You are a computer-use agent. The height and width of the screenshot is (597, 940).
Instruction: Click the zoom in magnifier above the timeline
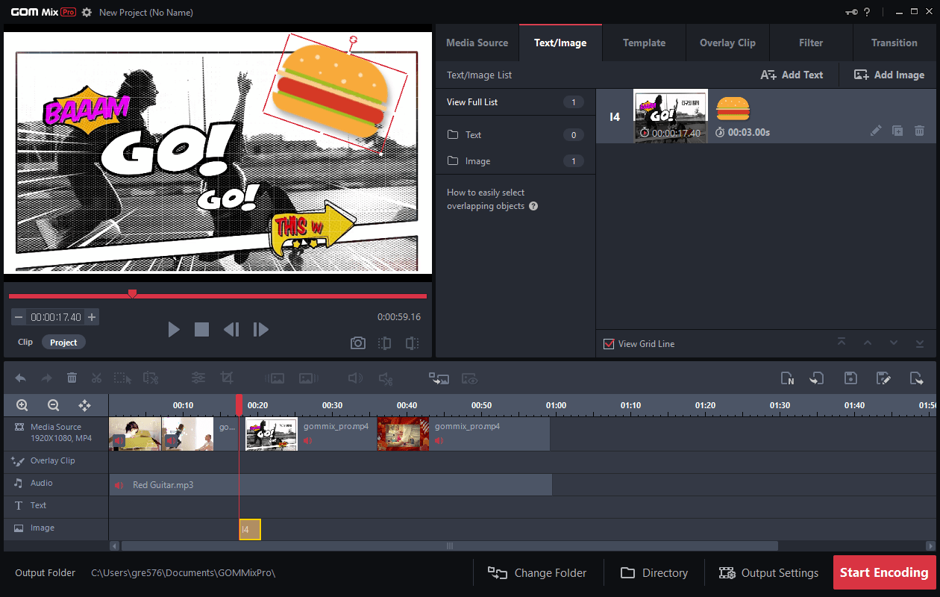point(21,404)
